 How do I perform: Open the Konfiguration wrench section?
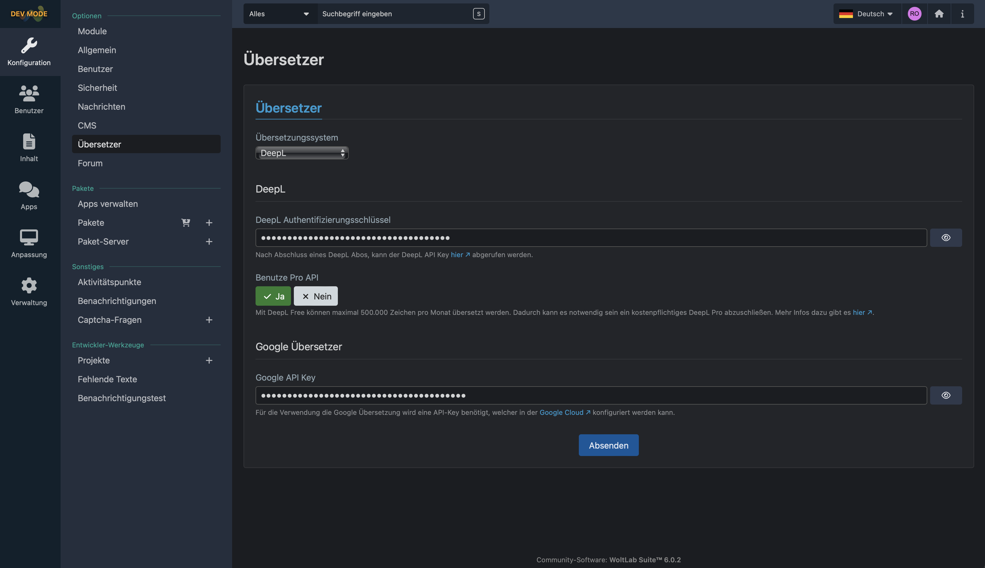tap(29, 51)
